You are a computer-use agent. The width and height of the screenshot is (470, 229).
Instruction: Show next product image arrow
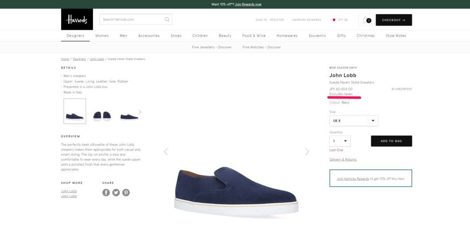(x=307, y=152)
